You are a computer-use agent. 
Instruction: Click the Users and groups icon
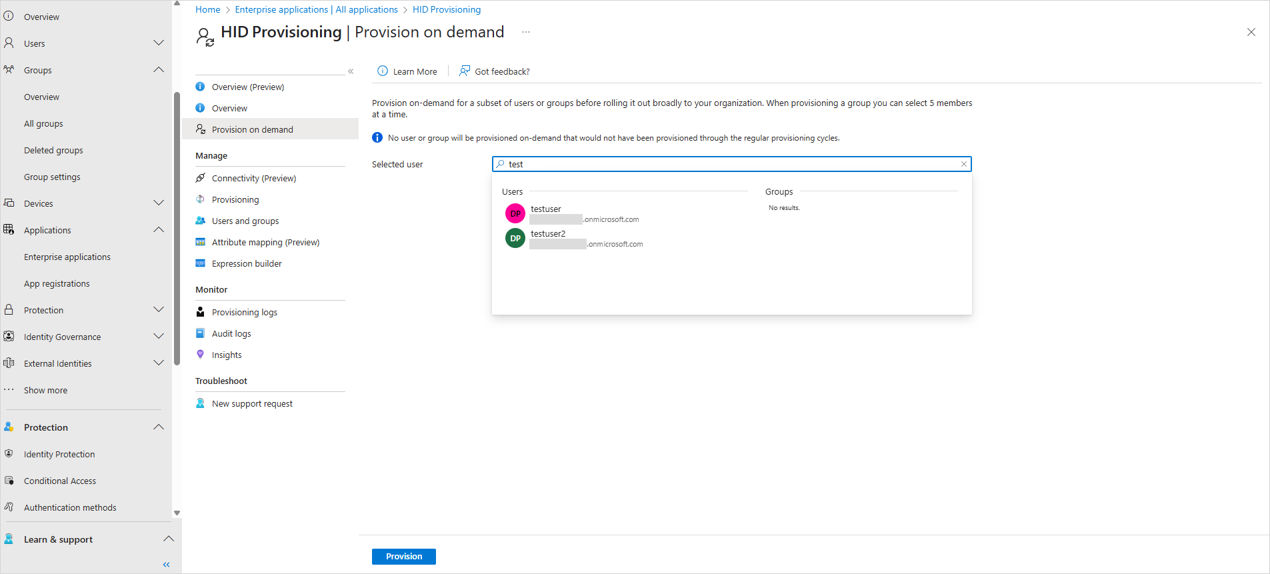click(x=200, y=221)
